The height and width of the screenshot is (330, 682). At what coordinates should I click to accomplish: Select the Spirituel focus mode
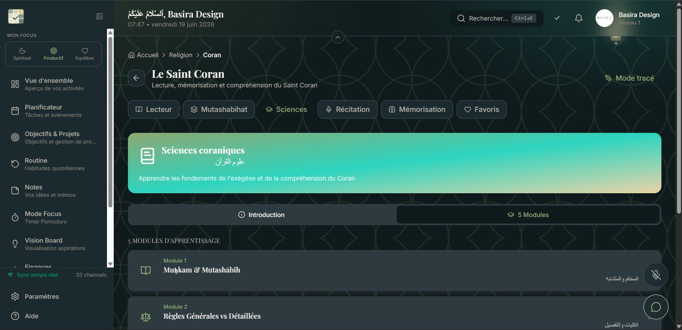point(22,54)
